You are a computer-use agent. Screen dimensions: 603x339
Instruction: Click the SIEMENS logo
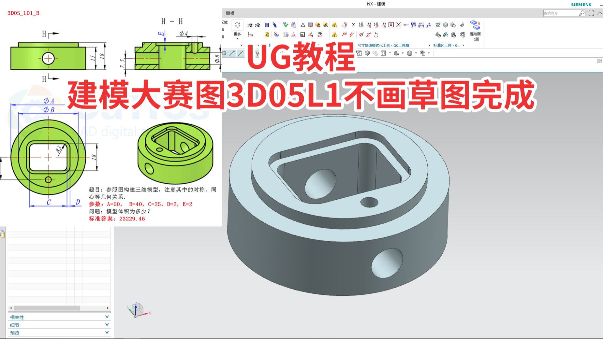(582, 5)
